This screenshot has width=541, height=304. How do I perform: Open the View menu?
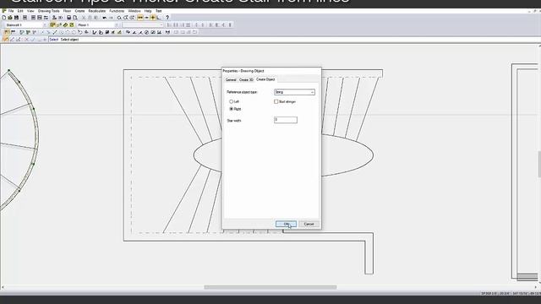pyautogui.click(x=30, y=11)
